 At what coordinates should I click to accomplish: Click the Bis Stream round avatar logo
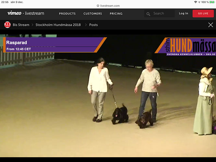(7, 25)
